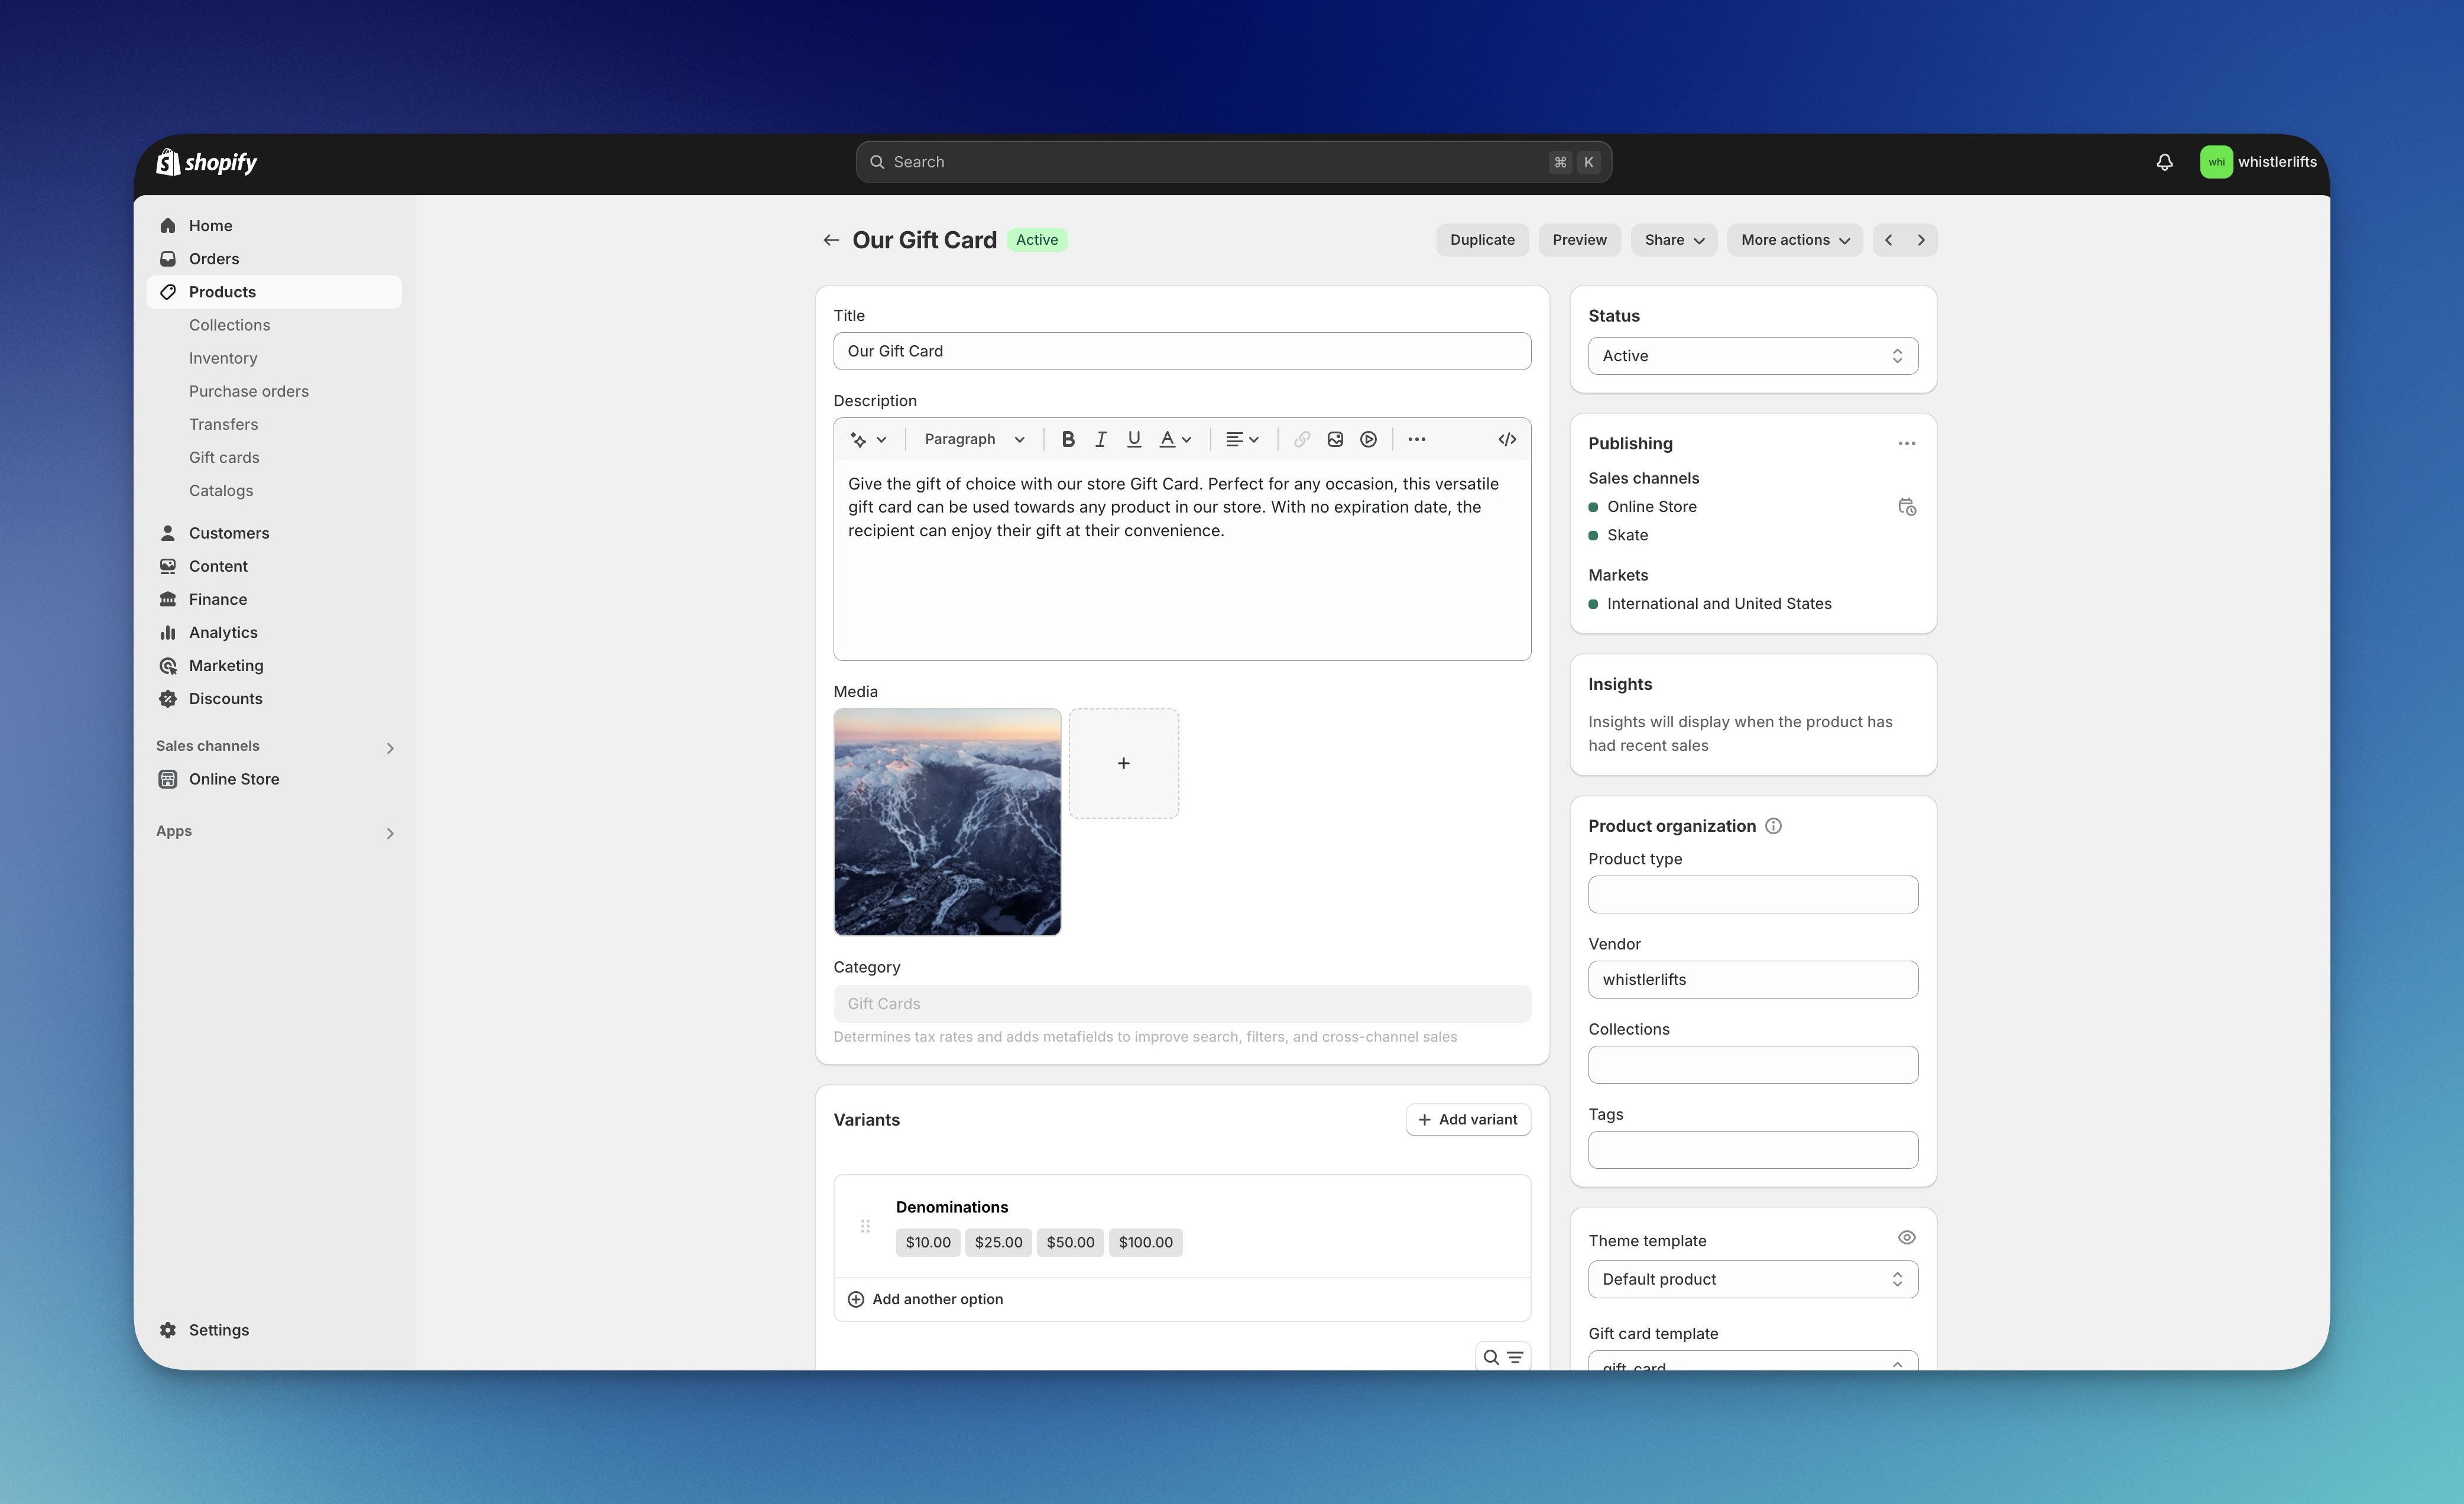Open the More actions dropdown
Image resolution: width=2464 pixels, height=1504 pixels.
click(x=1794, y=240)
